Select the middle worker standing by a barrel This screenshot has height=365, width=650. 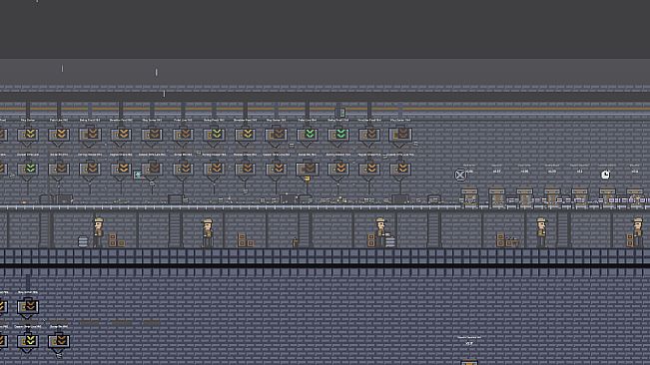380,232
